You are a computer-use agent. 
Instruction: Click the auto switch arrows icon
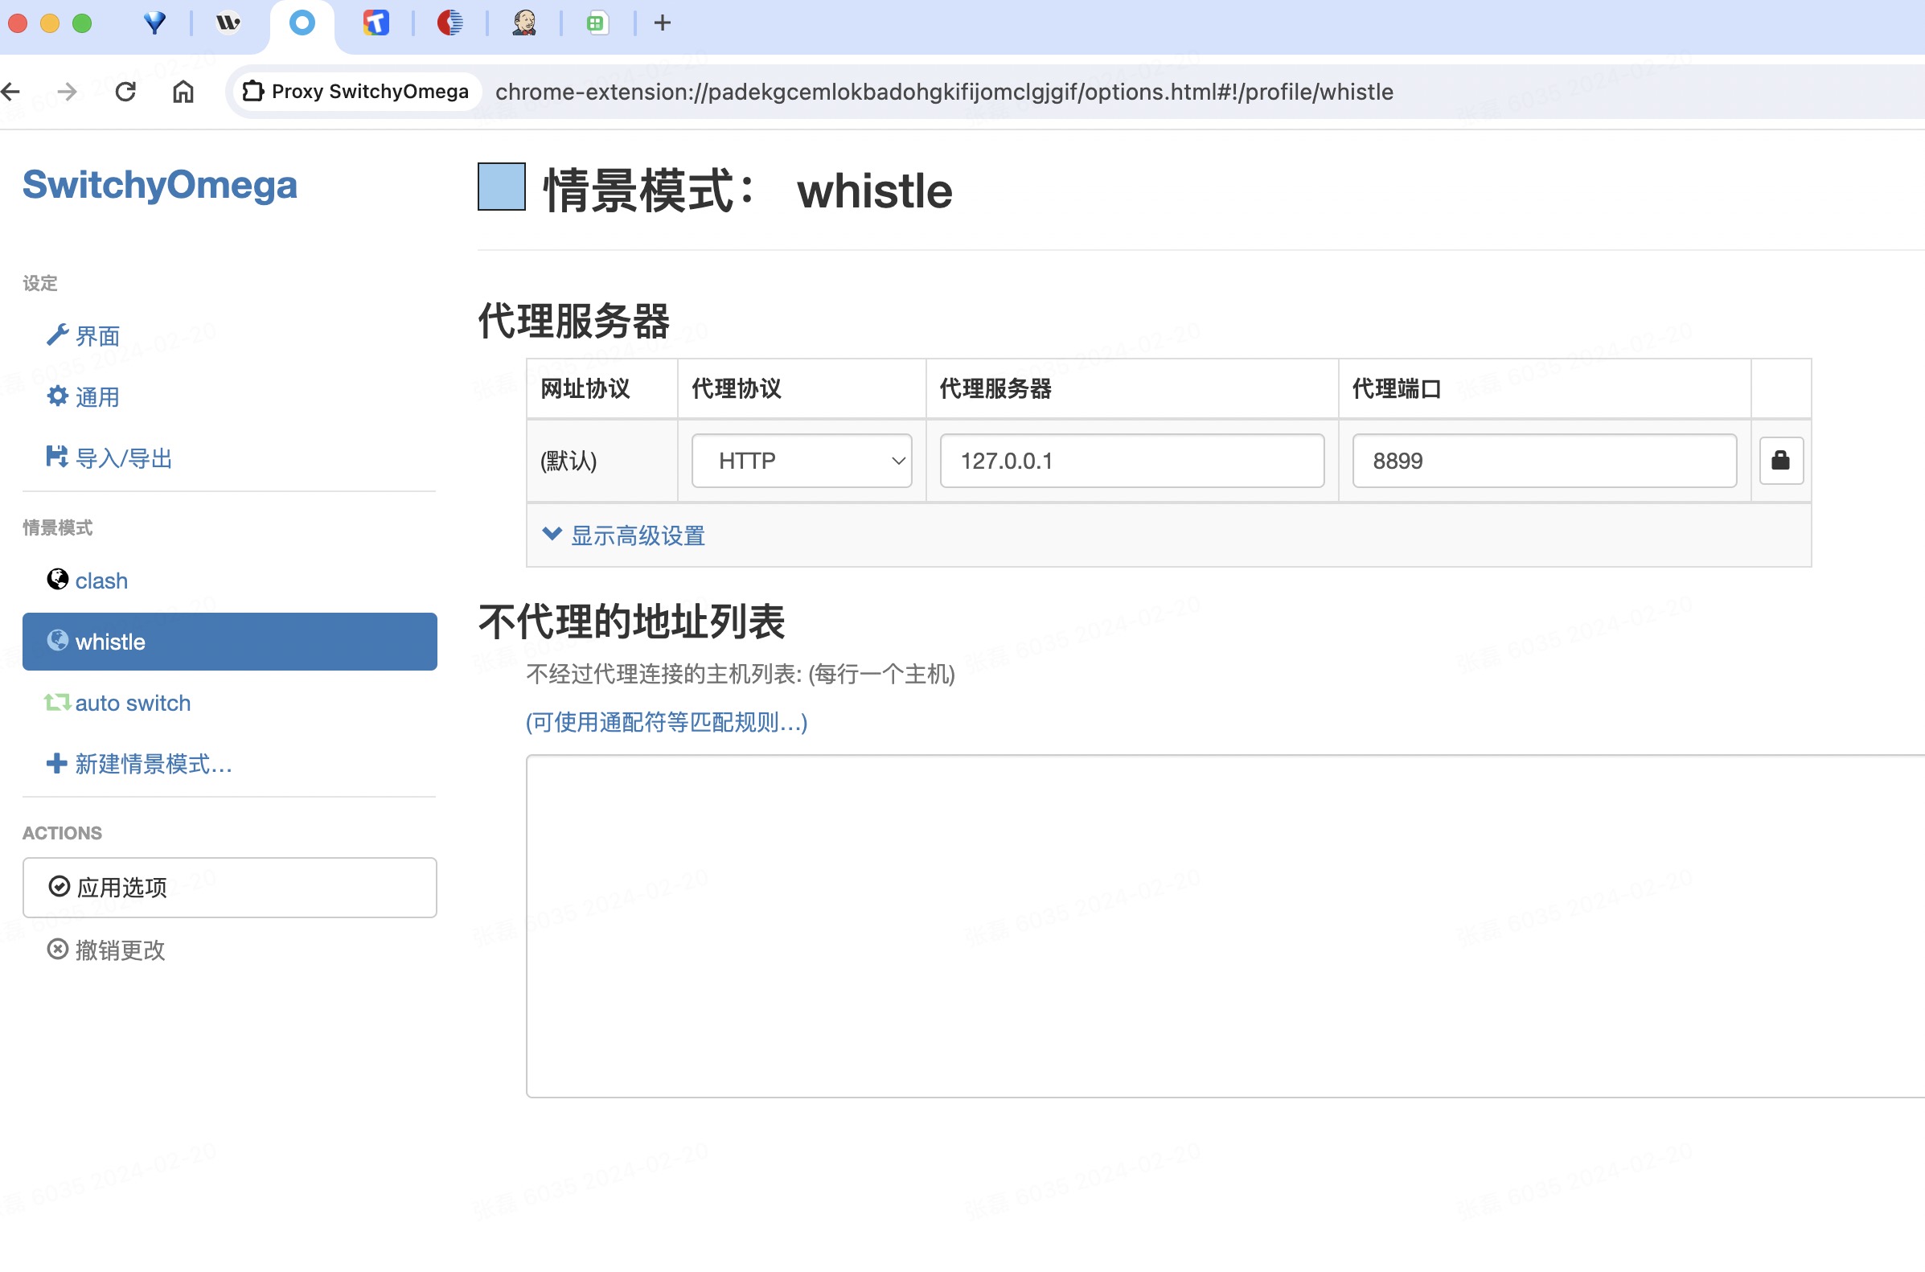[x=57, y=701]
